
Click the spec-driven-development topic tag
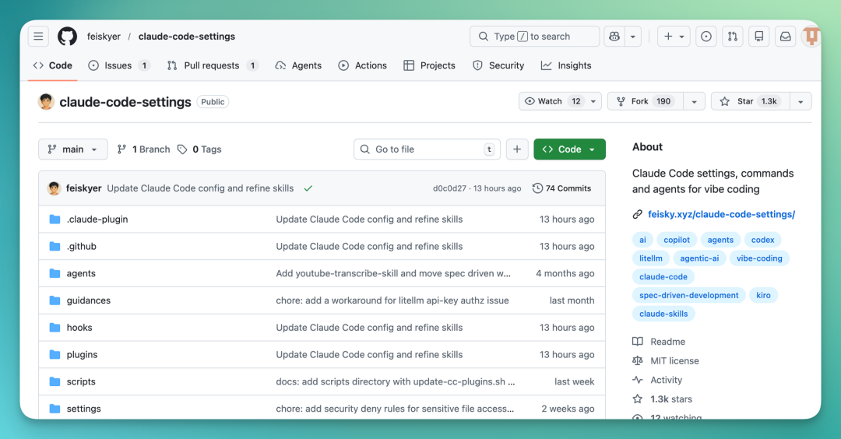coord(688,295)
